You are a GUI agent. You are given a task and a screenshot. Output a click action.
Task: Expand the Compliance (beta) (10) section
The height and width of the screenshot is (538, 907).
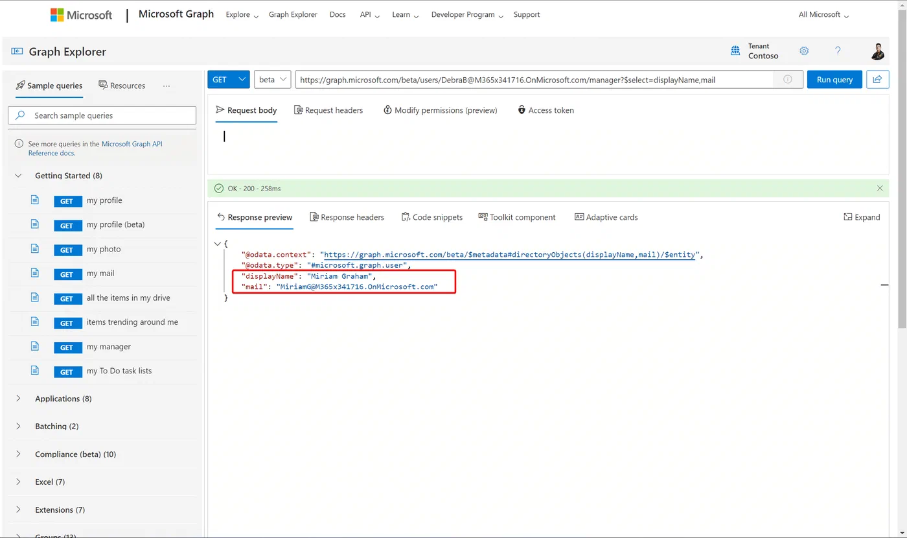18,454
